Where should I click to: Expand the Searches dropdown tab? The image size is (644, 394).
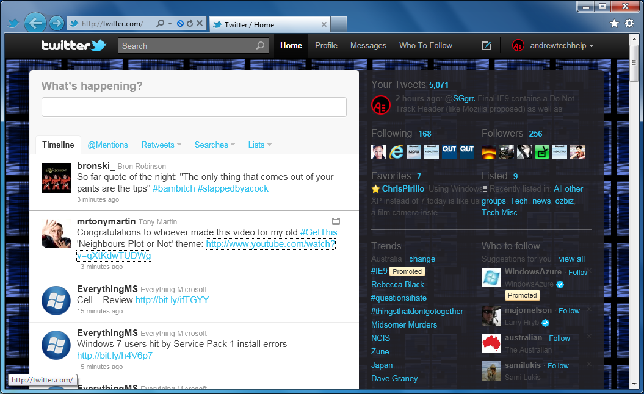pos(215,145)
